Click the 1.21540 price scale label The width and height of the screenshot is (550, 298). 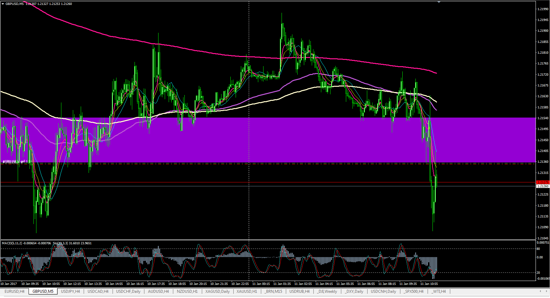point(543,118)
